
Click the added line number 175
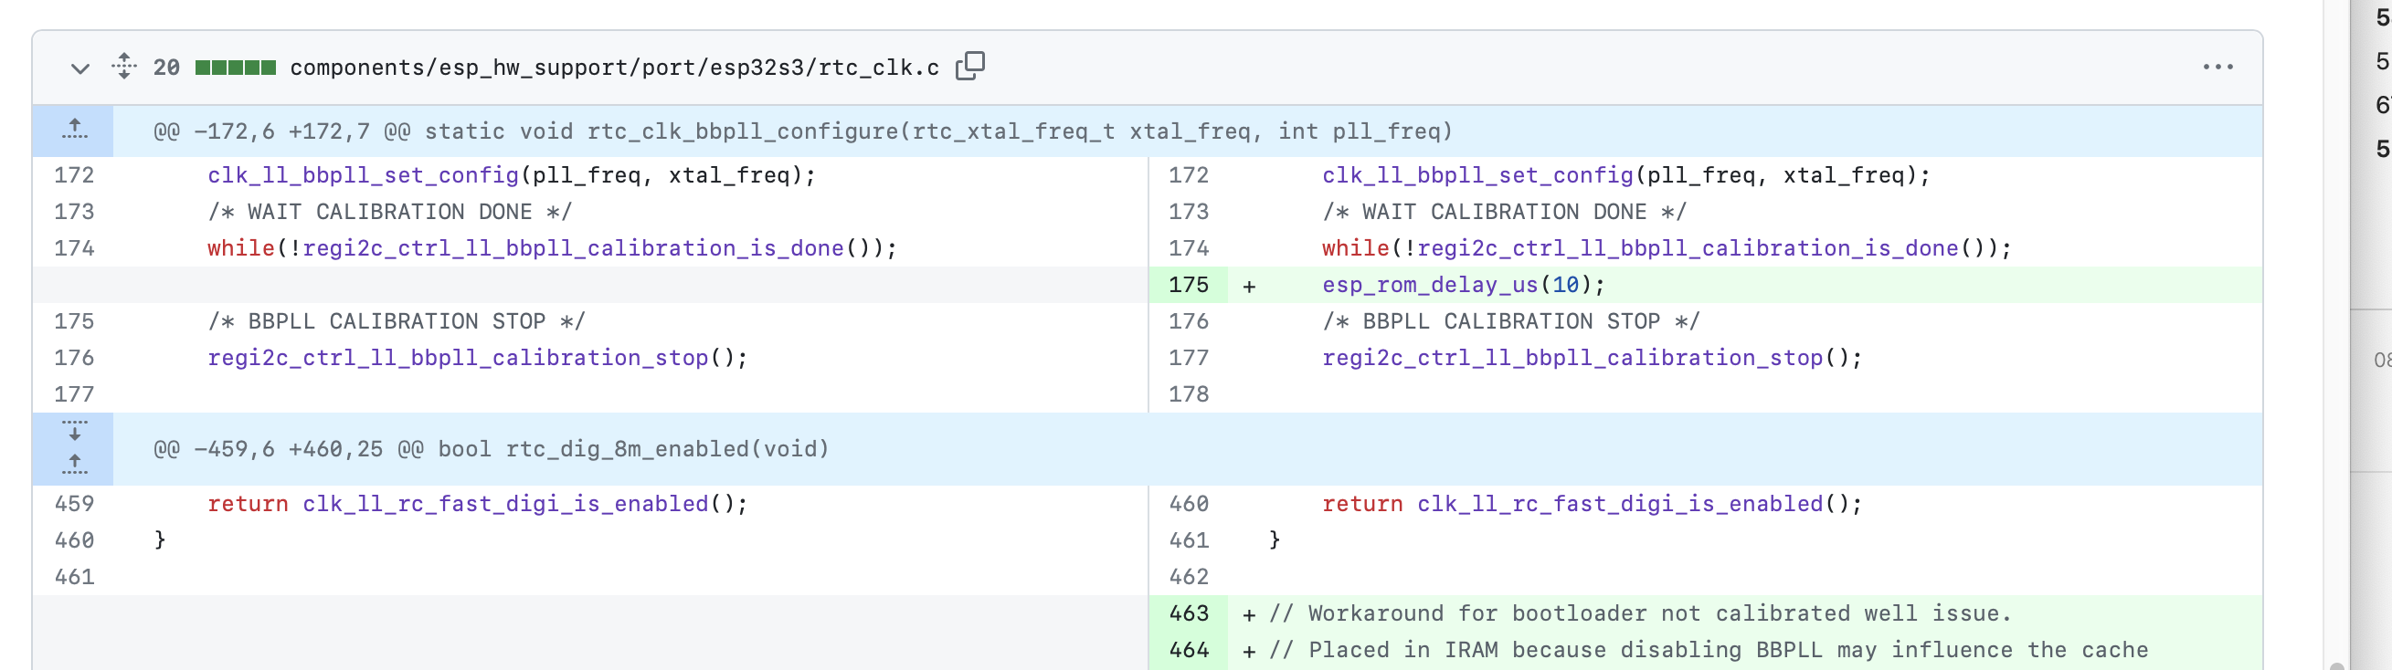pos(1188,285)
